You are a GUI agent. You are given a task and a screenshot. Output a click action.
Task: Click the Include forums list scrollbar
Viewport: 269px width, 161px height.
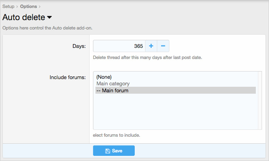259,100
